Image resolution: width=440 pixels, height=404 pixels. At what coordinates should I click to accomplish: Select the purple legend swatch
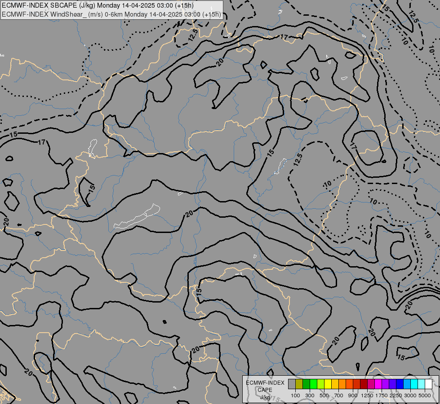click(x=386, y=384)
